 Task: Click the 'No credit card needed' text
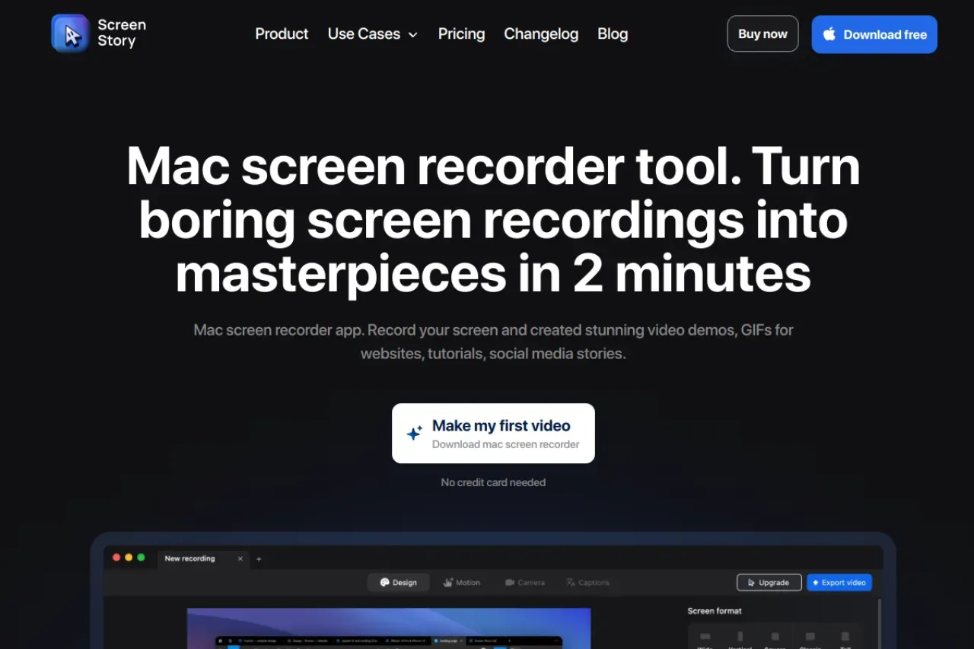pos(493,482)
